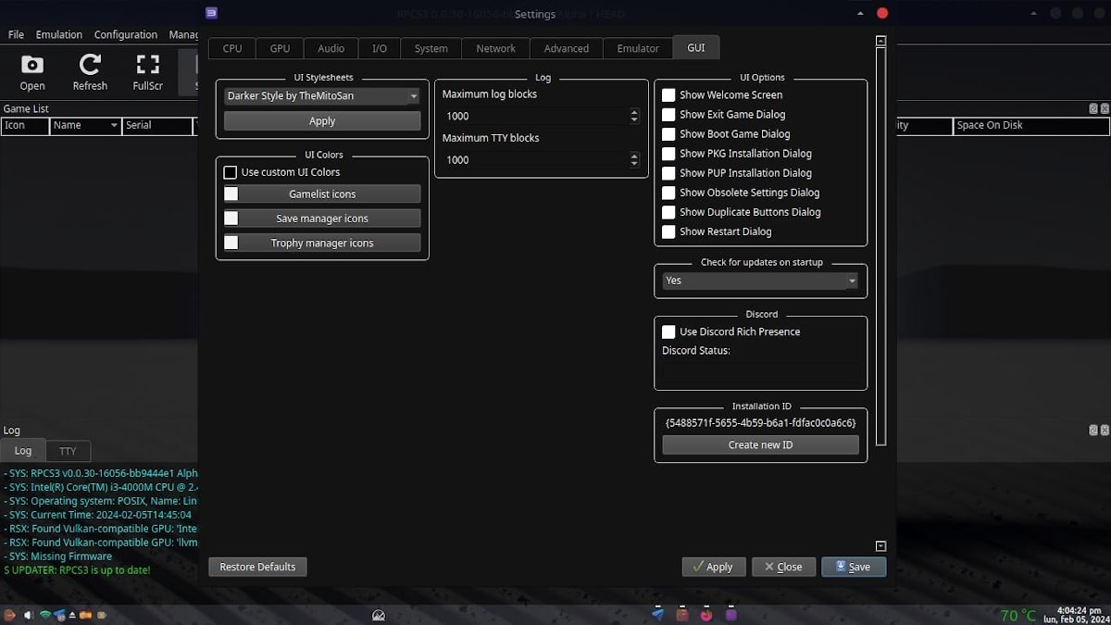Click the volume speaker tray icon
This screenshot has height=625, width=1111.
[x=29, y=615]
